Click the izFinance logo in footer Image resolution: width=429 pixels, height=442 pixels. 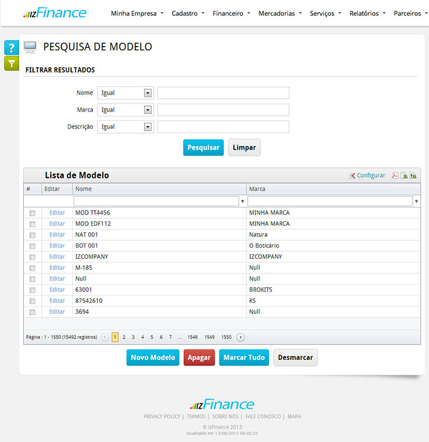[222, 404]
